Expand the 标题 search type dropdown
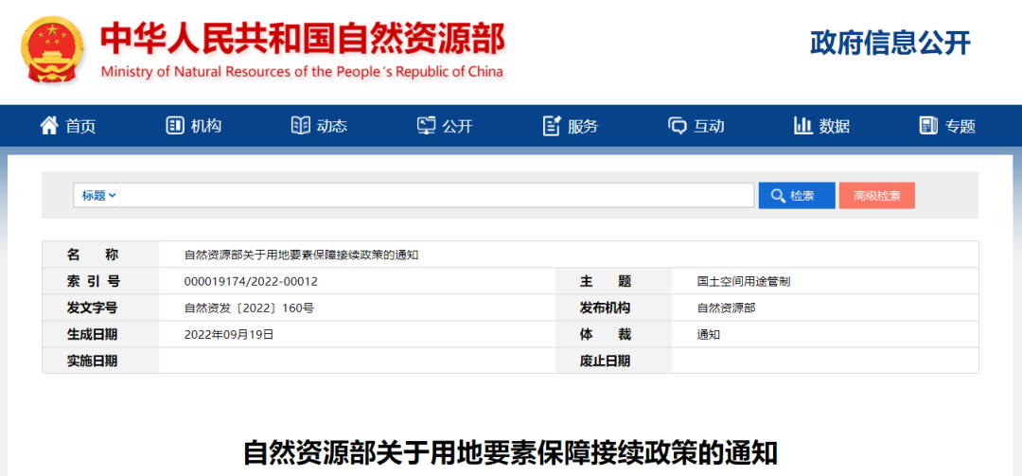Screen dimensions: 1022x476 coord(98,196)
